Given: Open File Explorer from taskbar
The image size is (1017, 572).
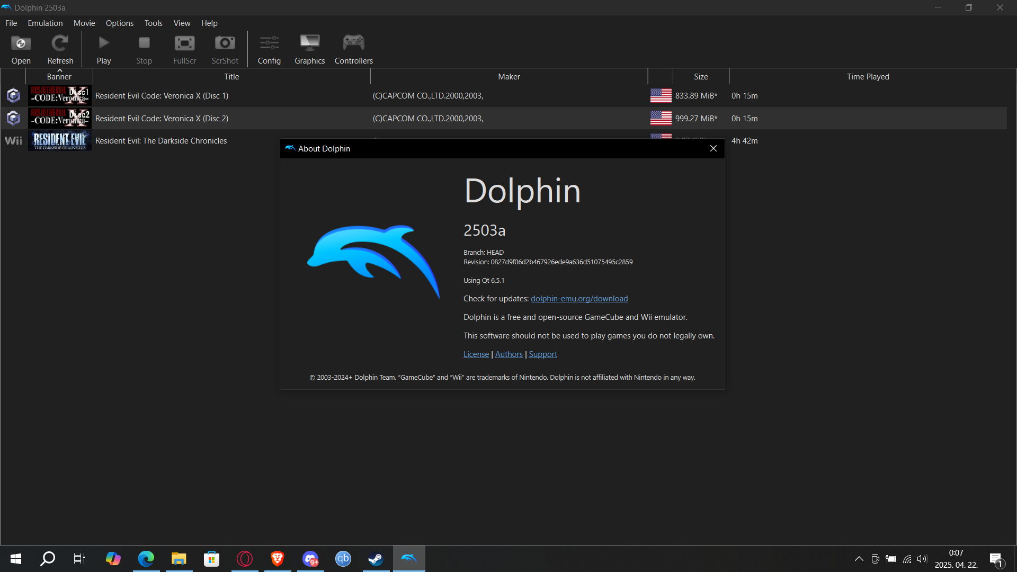Looking at the screenshot, I should pos(179,559).
